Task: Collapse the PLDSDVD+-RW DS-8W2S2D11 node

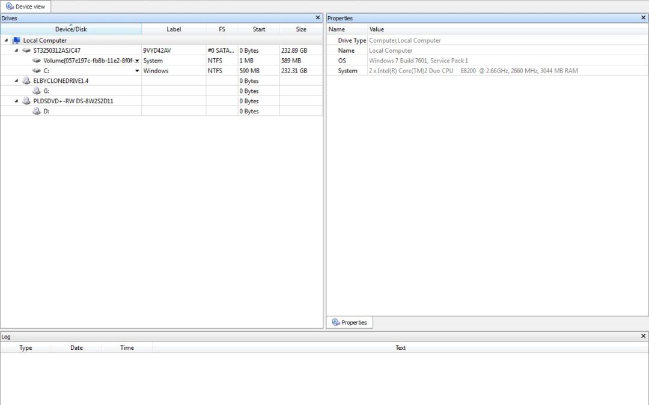Action: pos(16,101)
